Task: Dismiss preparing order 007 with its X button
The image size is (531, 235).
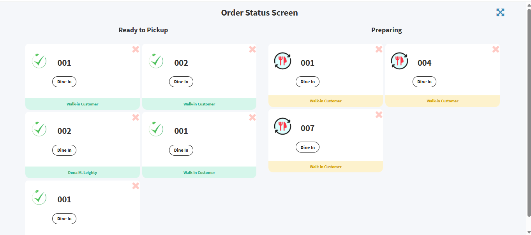Action: tap(379, 115)
